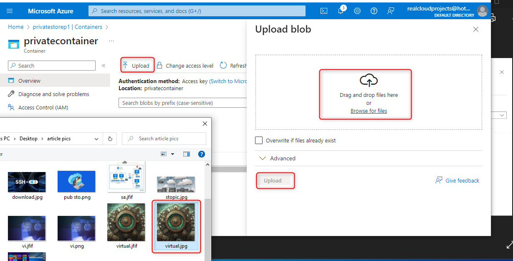Open the Azure portal hamburger menu
This screenshot has width=513, height=261.
coord(10,11)
